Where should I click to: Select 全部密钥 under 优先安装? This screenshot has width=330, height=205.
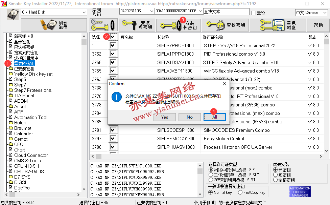click(x=275, y=180)
